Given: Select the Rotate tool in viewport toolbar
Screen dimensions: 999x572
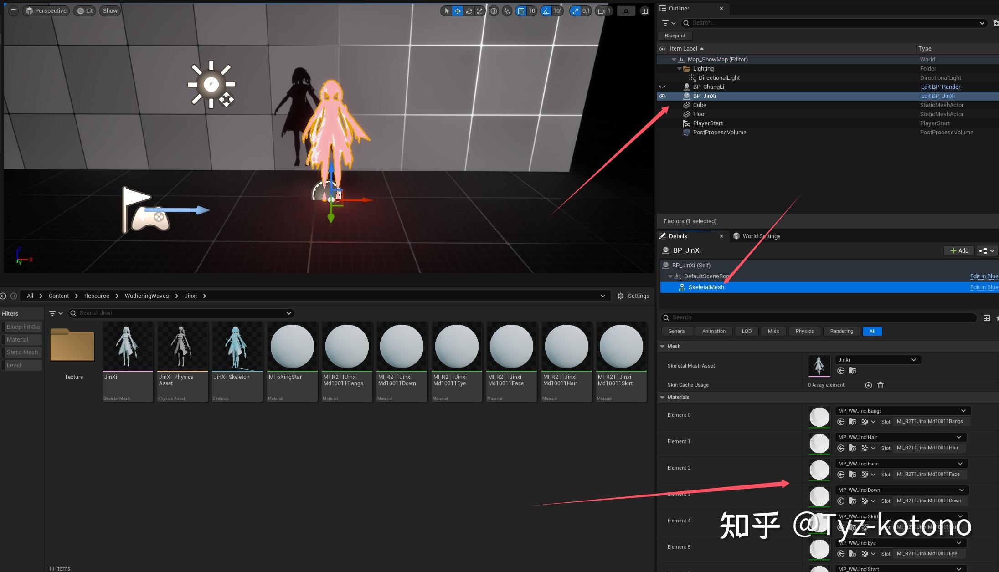Looking at the screenshot, I should tap(469, 10).
